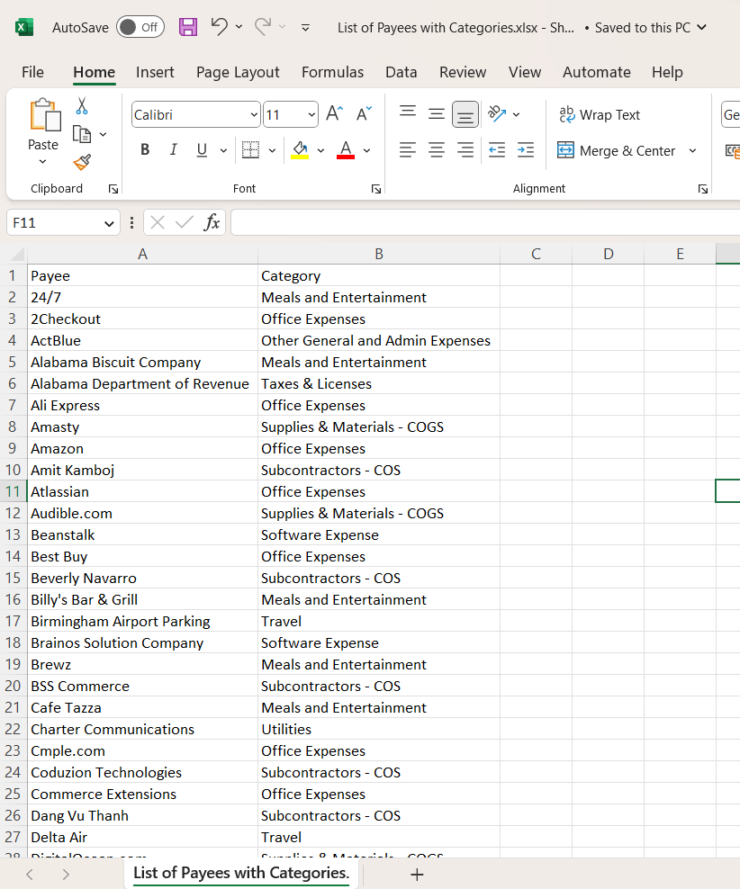Click the List of Payees with Categories sheet tab
740x889 pixels.
[241, 873]
